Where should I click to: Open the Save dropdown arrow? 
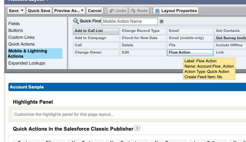22,11
